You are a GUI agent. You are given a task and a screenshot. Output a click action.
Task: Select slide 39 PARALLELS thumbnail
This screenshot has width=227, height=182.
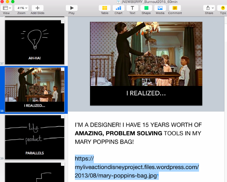[x=34, y=137]
